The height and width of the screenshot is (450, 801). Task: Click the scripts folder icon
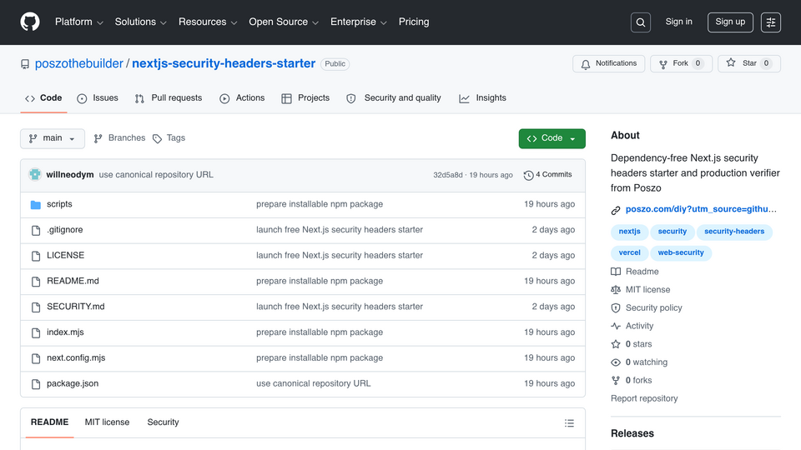[x=35, y=205]
